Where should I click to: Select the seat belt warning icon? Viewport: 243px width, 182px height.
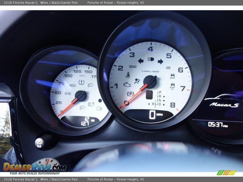coord(128,75)
